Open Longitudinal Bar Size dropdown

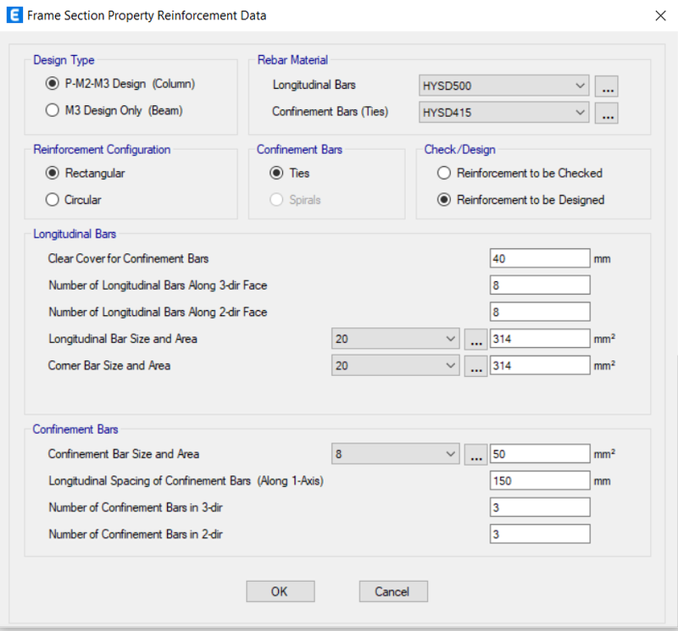pos(395,339)
